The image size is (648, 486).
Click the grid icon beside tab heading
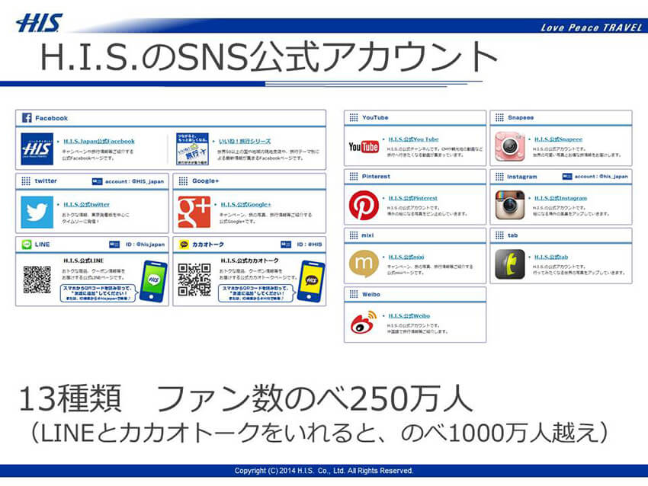499,235
